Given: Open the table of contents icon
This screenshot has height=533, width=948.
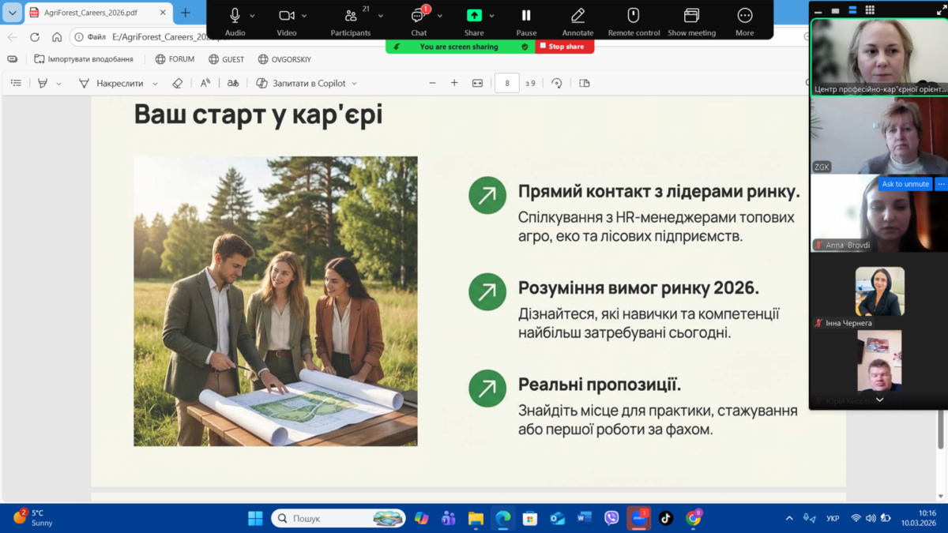Looking at the screenshot, I should 16,83.
